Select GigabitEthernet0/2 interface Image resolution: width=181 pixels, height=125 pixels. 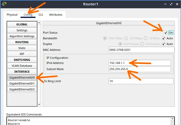(x=22, y=89)
